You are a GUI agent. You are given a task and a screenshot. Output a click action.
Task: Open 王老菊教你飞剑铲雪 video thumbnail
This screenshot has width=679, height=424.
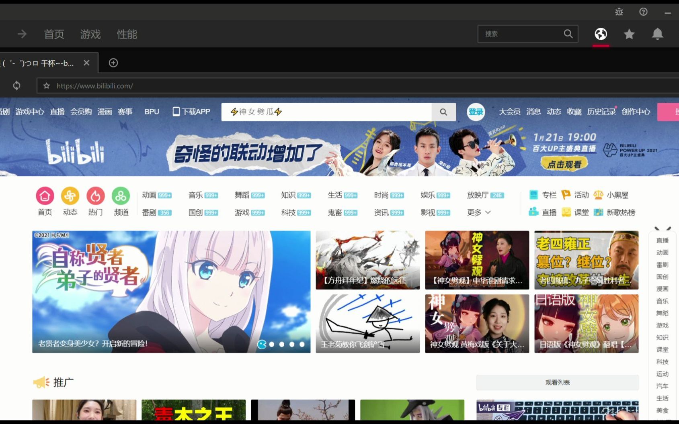pyautogui.click(x=367, y=324)
